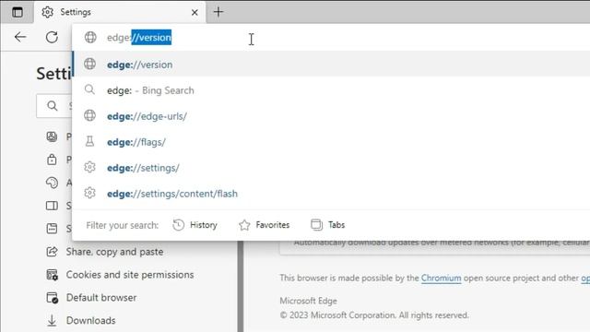This screenshot has width=590, height=332.
Task: Filter search by Favorites
Action: click(x=265, y=225)
